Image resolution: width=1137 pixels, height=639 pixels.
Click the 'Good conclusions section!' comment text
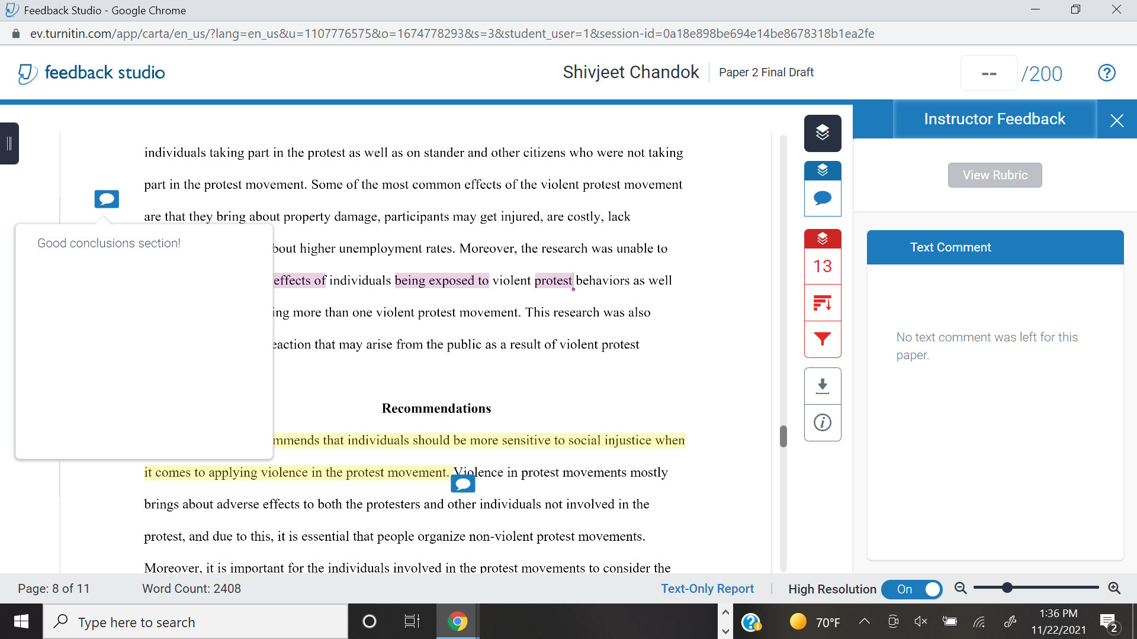109,243
